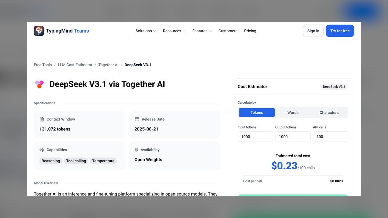Click the Temperature capability tag
Screen dimensions: 388x218
103,161
